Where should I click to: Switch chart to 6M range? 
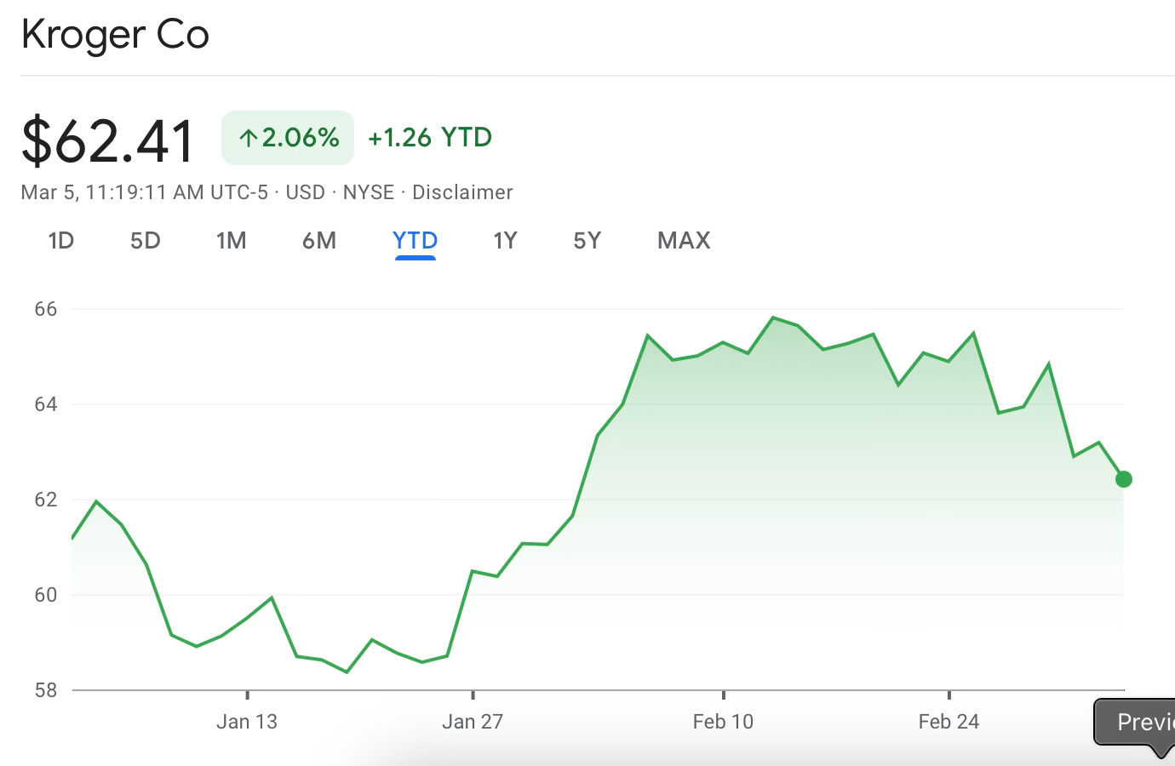[x=319, y=241]
